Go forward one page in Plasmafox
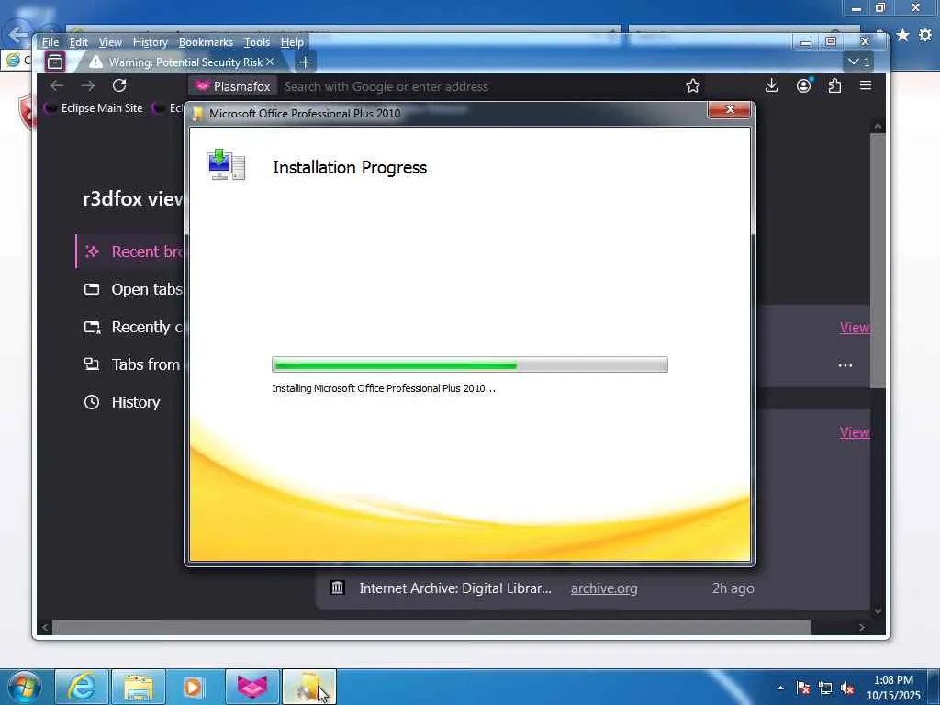This screenshot has width=940, height=705. pyautogui.click(x=87, y=85)
